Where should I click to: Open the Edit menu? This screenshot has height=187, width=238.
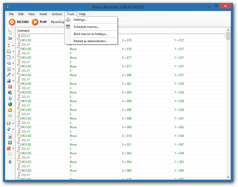tap(21, 14)
